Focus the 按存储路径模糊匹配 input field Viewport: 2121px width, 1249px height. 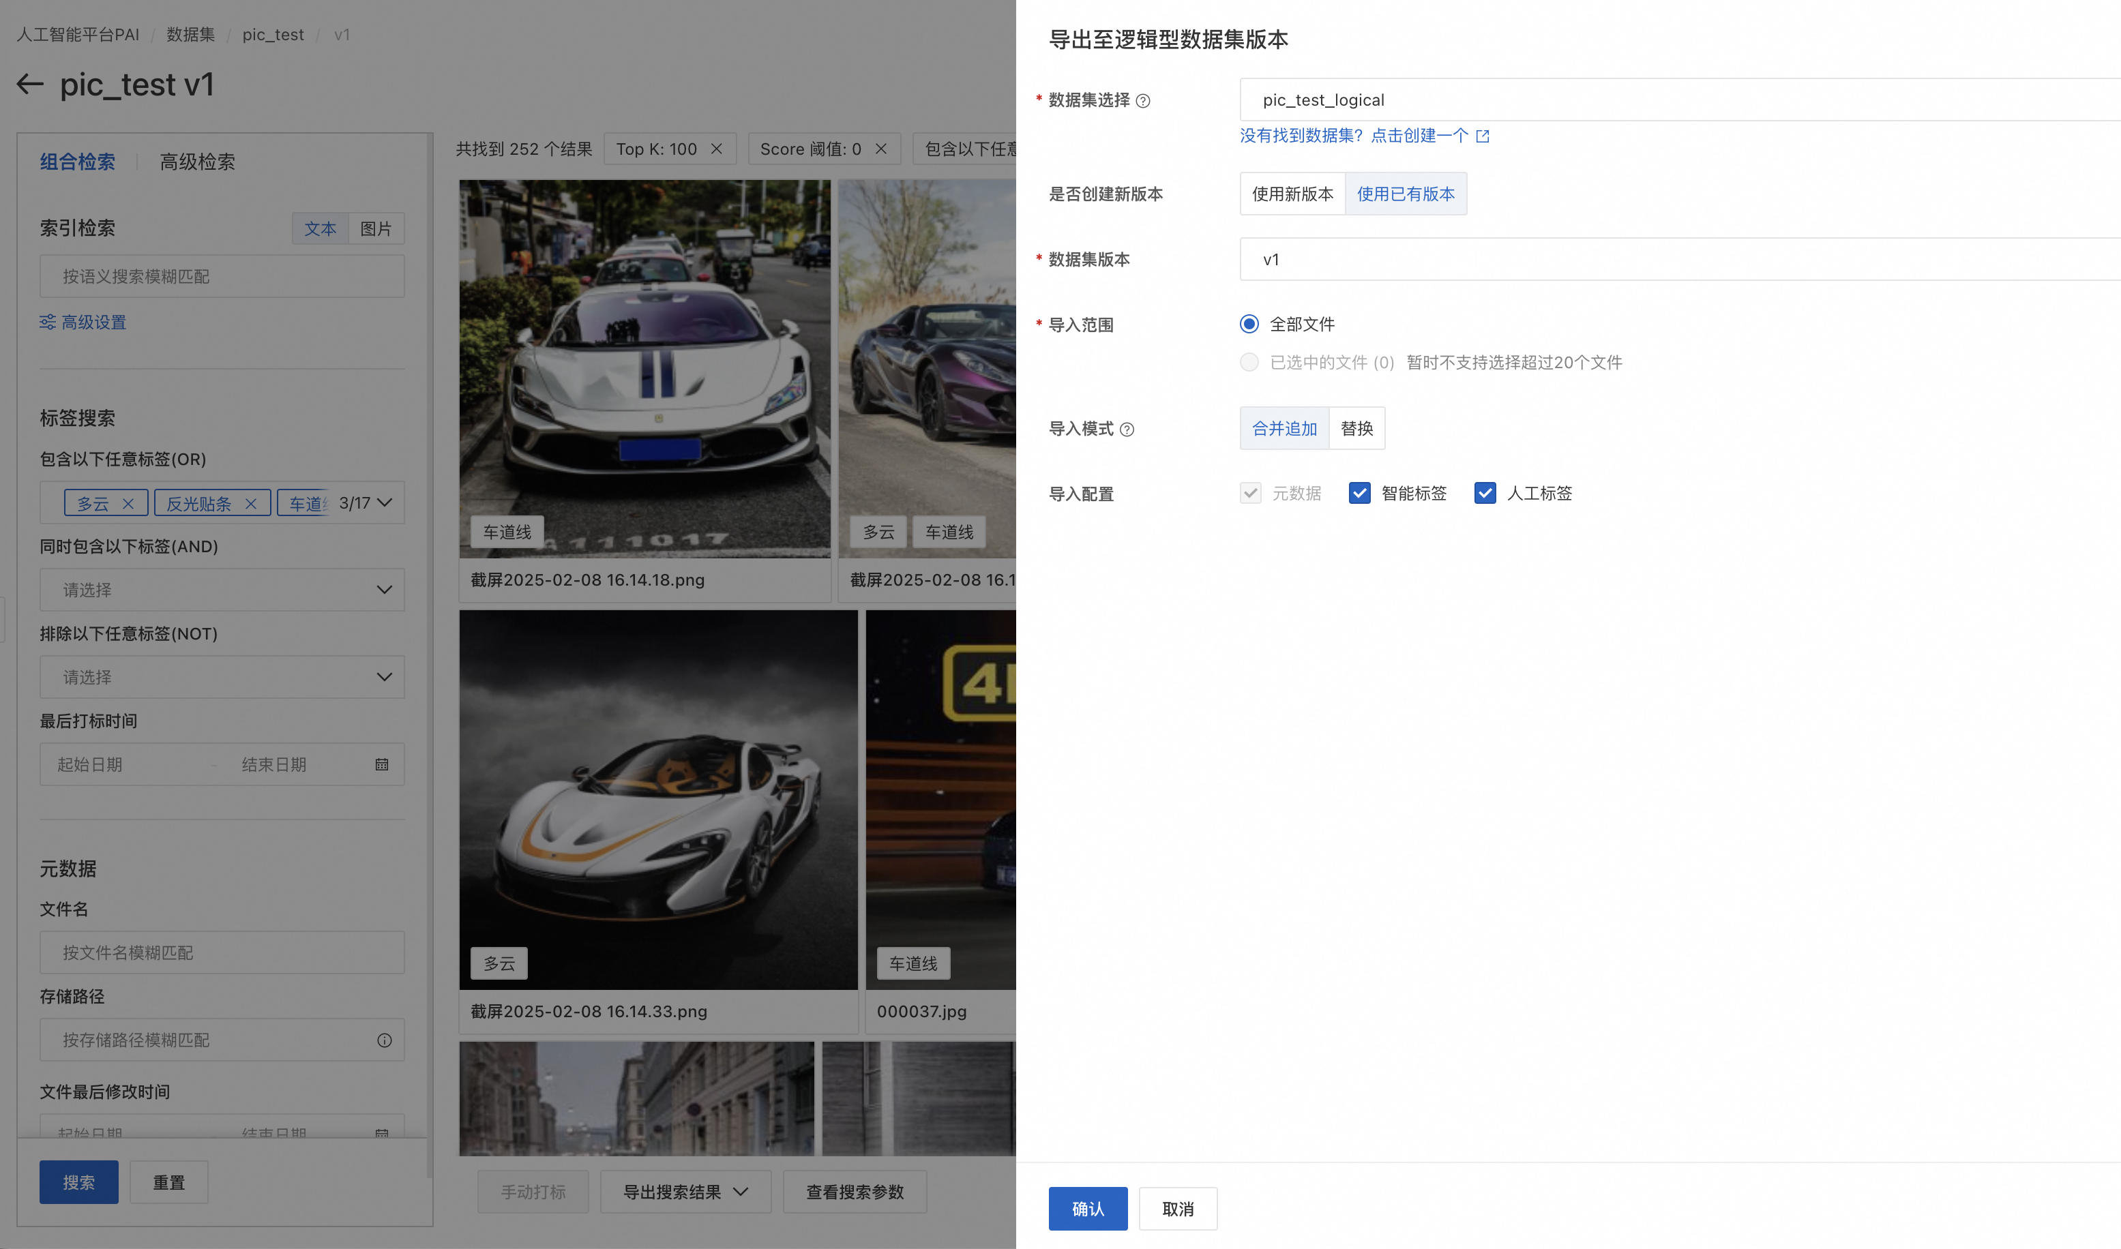pos(222,1040)
